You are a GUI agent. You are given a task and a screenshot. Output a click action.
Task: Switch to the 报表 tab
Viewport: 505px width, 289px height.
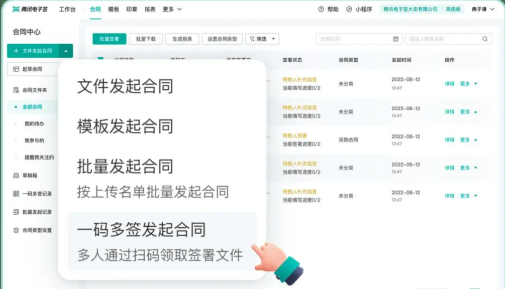coord(149,9)
